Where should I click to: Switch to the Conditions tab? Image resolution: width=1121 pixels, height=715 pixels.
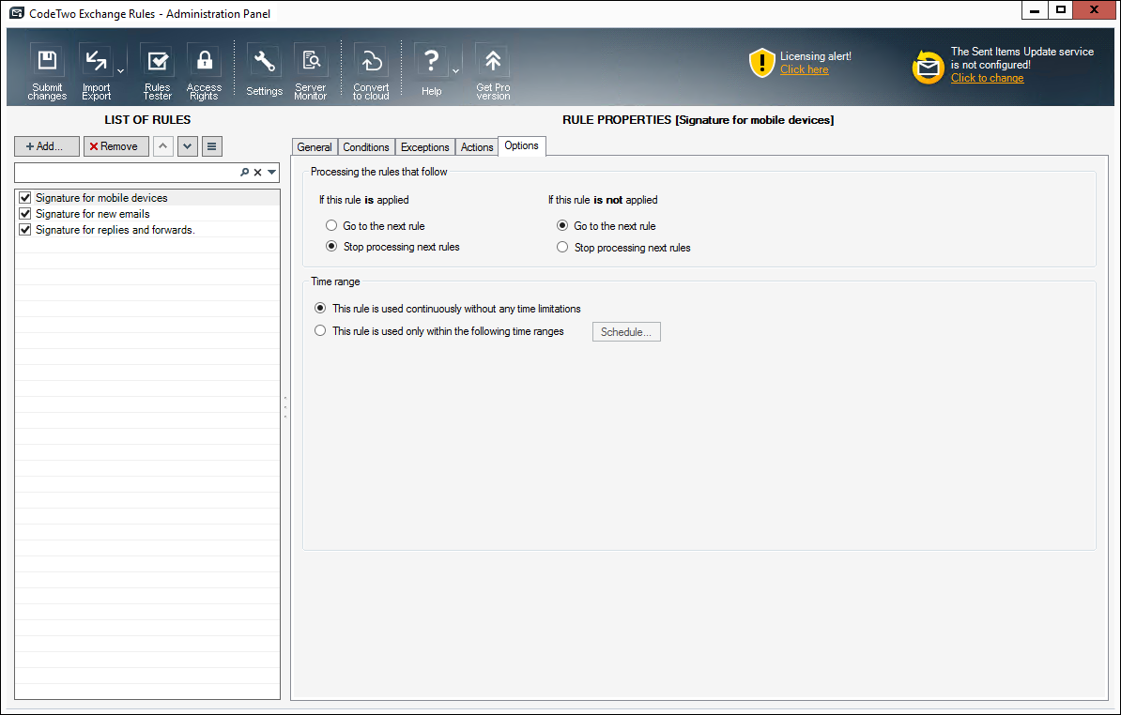click(366, 147)
